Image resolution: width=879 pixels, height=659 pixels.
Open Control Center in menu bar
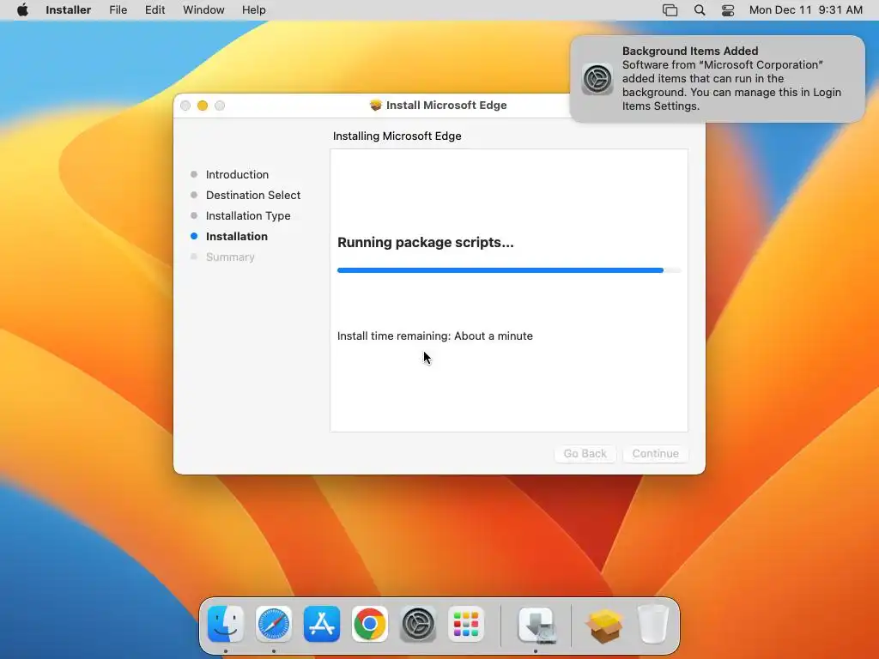728,10
